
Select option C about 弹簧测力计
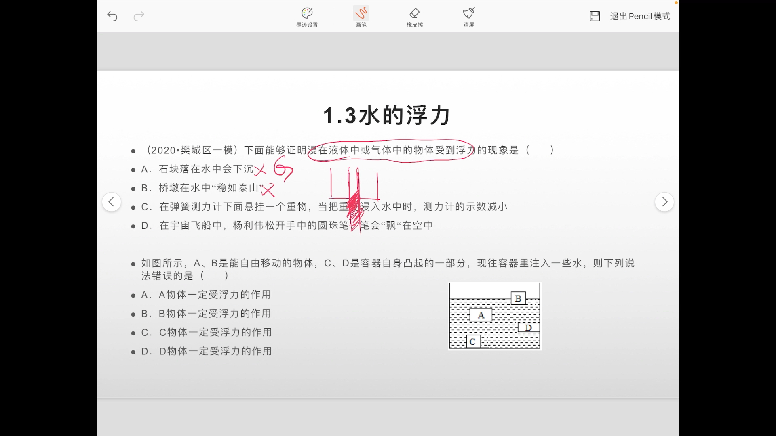[324, 207]
